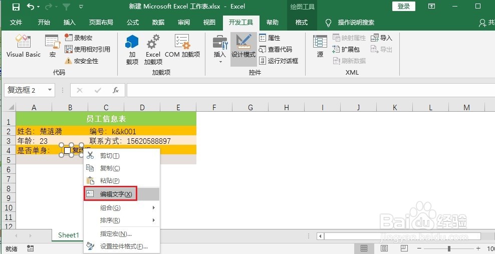Click horizontal scrollbar left arrow

click(321, 236)
